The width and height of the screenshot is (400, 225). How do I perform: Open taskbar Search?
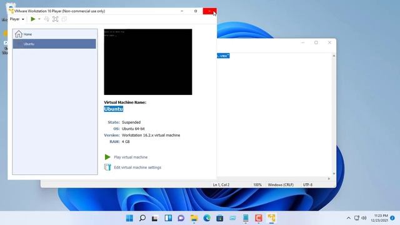click(142, 218)
